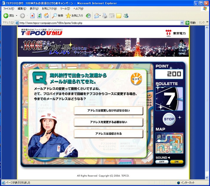Click the IE icon in title bar

[4, 3]
